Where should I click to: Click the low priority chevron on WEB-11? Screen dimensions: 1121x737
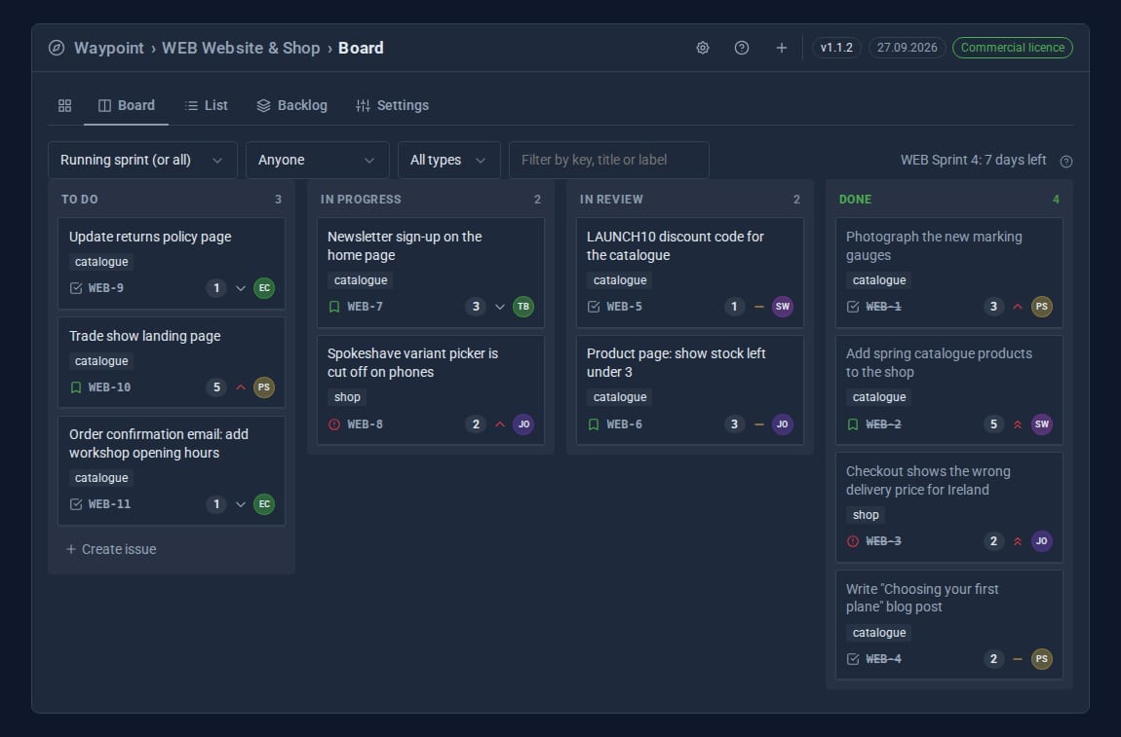pyautogui.click(x=241, y=504)
